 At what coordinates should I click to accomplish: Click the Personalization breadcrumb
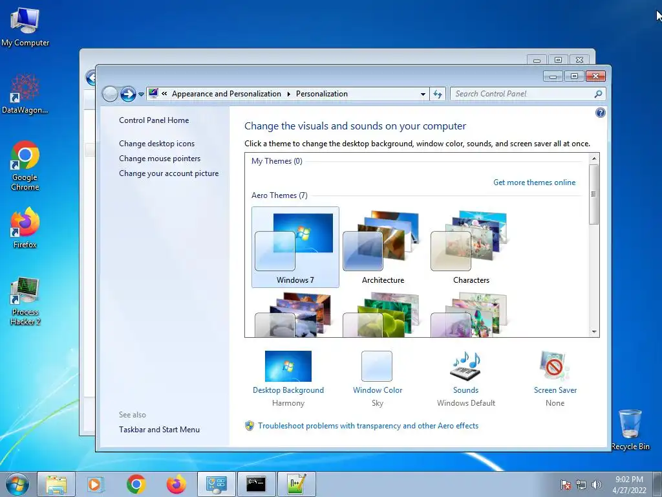pos(322,94)
